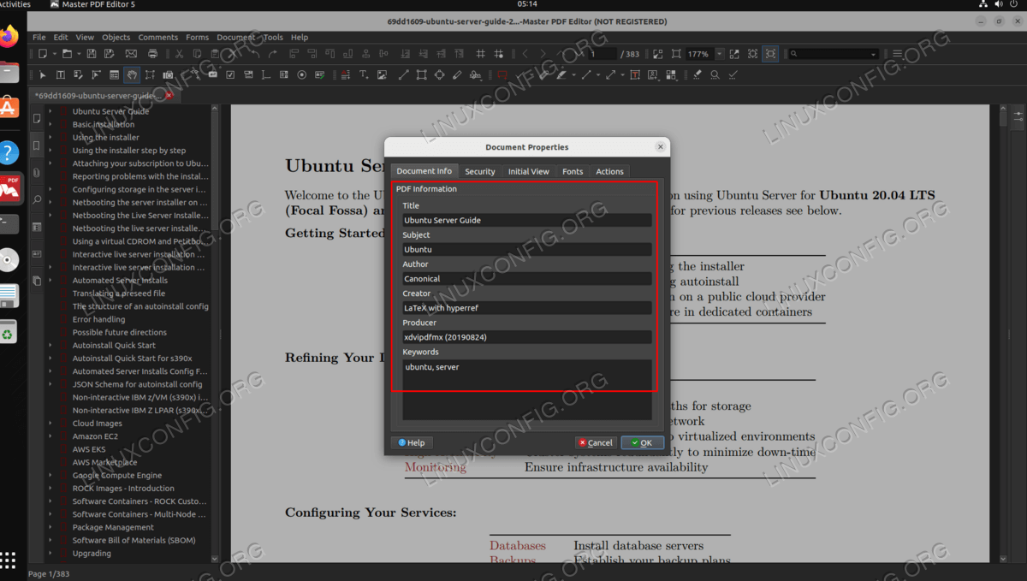
Task: Follow the Databases link in document
Action: point(518,545)
